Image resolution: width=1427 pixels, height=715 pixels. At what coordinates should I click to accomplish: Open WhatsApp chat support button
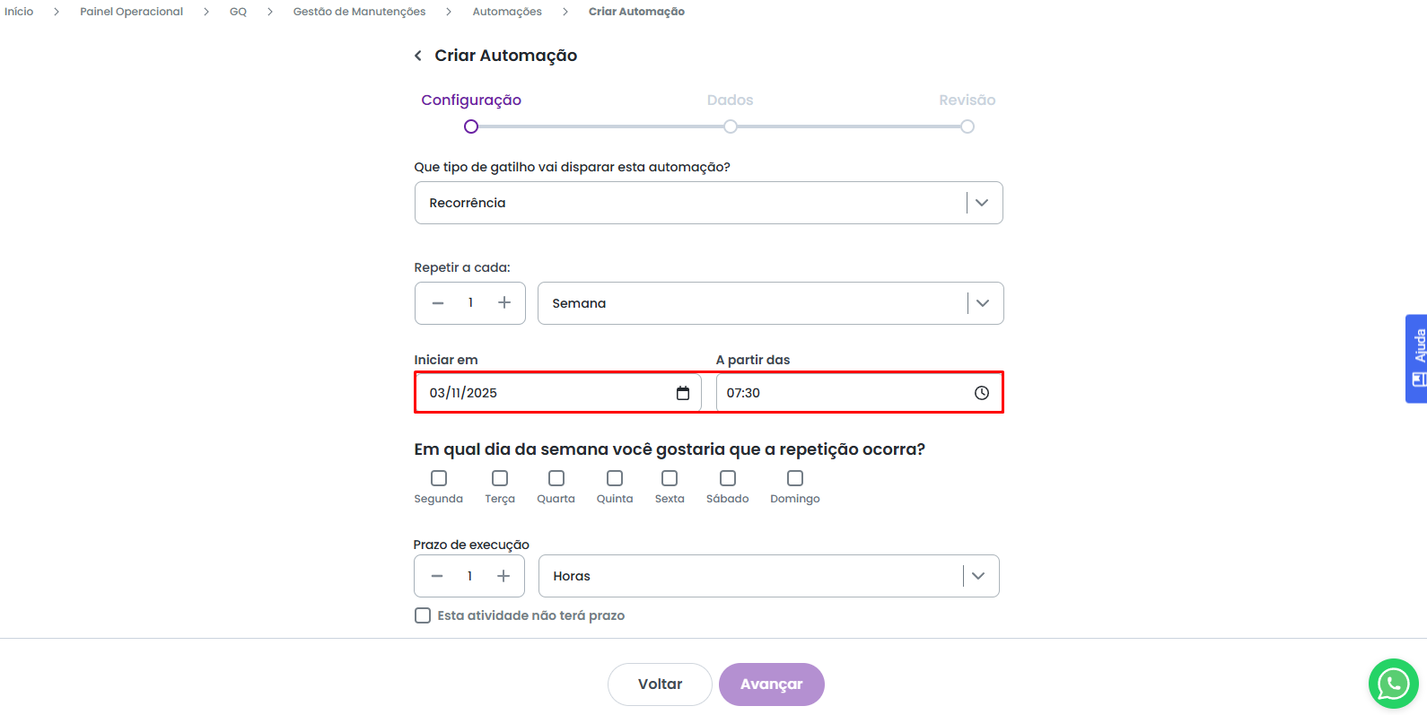point(1393,684)
